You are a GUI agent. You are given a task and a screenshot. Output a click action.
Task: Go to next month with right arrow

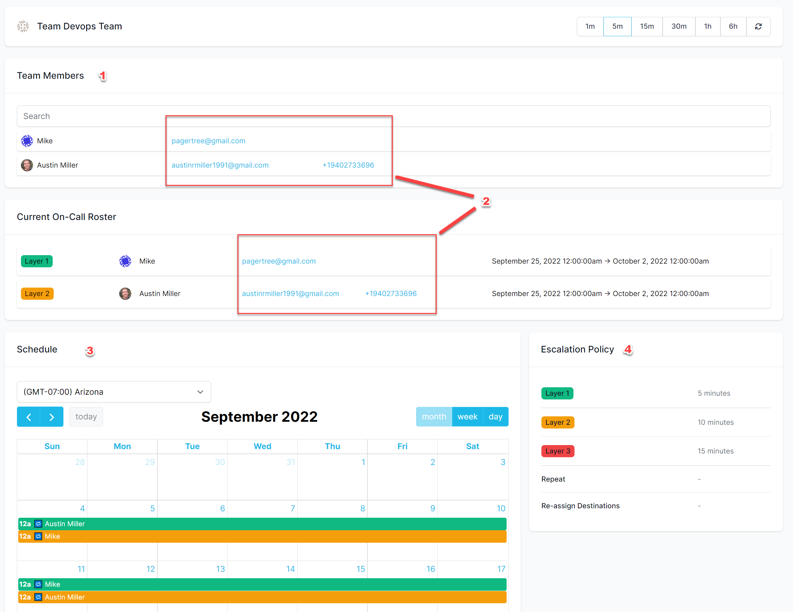click(x=52, y=417)
